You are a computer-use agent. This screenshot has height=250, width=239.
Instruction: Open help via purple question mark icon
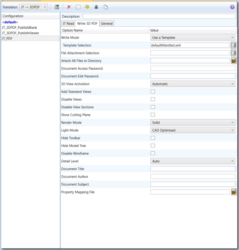[x=232, y=7]
